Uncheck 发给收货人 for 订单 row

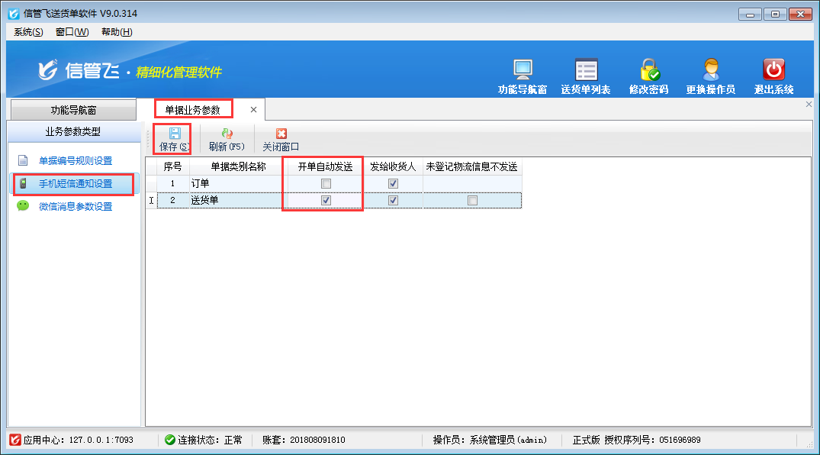click(x=394, y=183)
